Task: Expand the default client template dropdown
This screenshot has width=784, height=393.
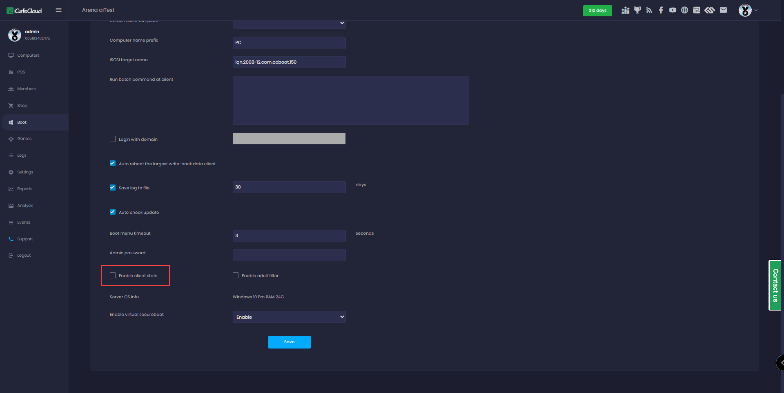Action: (289, 23)
